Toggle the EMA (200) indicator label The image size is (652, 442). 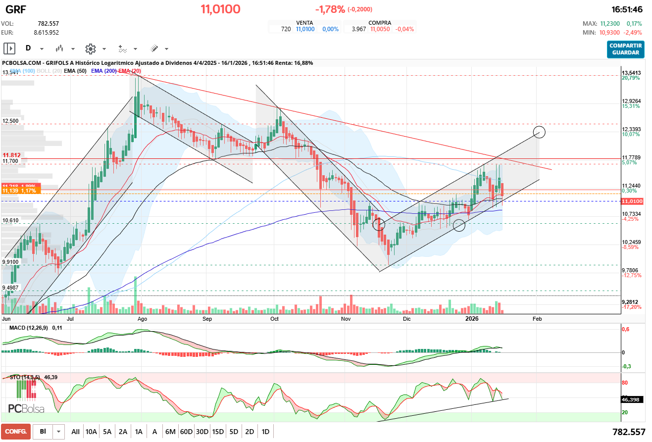coord(104,71)
